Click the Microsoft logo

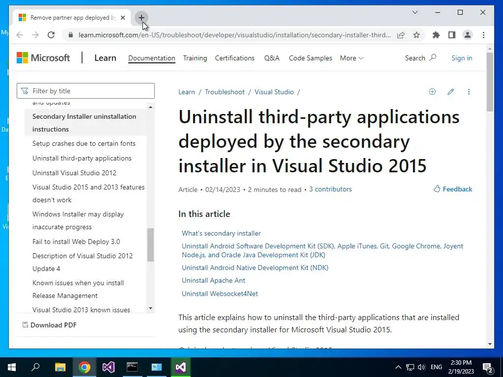coord(43,58)
